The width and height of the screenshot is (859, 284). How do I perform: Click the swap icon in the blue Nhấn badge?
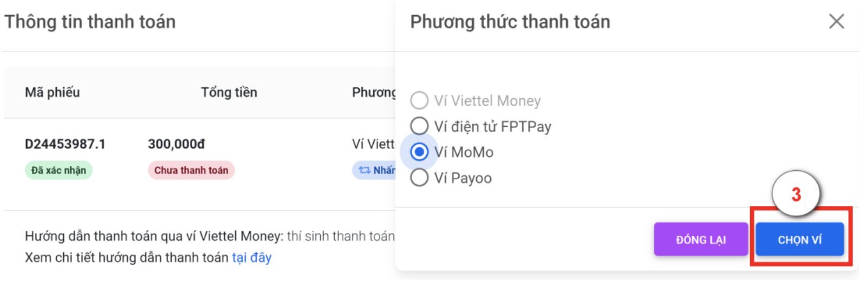pos(365,170)
